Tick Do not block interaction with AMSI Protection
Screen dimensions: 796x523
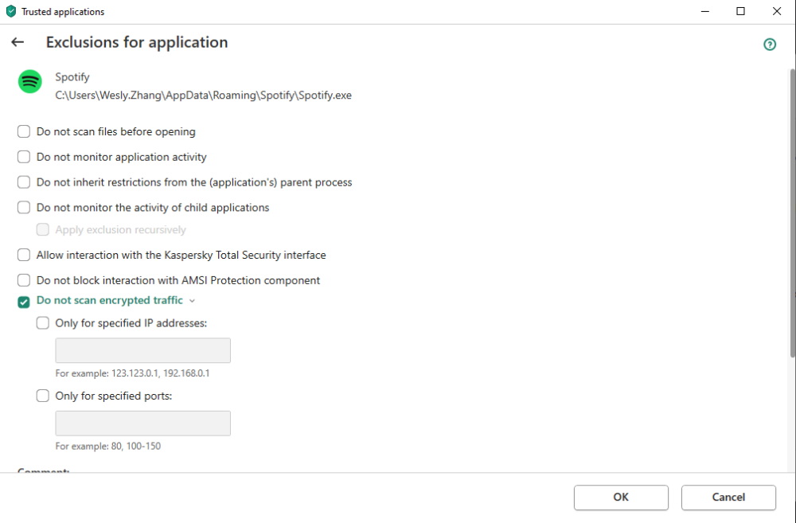[x=24, y=280]
